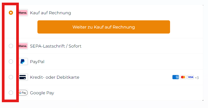
Task: Click the American Express card icon
Action: coord(176,77)
